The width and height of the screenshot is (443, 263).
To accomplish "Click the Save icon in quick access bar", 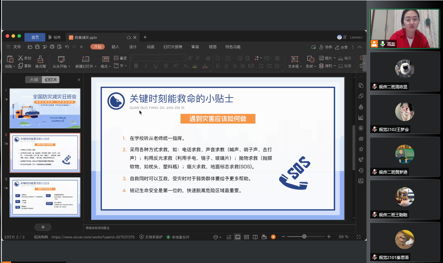I will (x=37, y=47).
